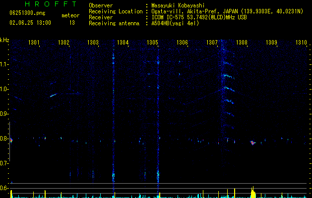Click the date stamp 02.06.25 13:00
Image resolution: width=312 pixels, height=198 pixels.
(x=30, y=23)
